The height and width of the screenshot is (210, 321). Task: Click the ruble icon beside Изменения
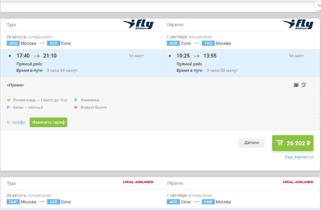coord(76,100)
